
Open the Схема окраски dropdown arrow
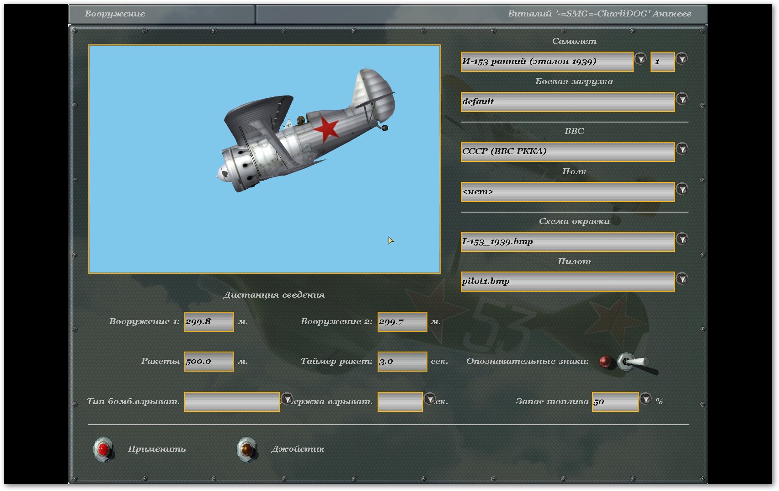point(682,239)
